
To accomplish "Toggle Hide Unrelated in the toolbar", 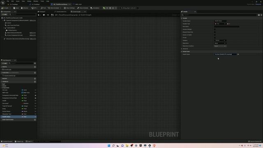I will tap(53, 8).
